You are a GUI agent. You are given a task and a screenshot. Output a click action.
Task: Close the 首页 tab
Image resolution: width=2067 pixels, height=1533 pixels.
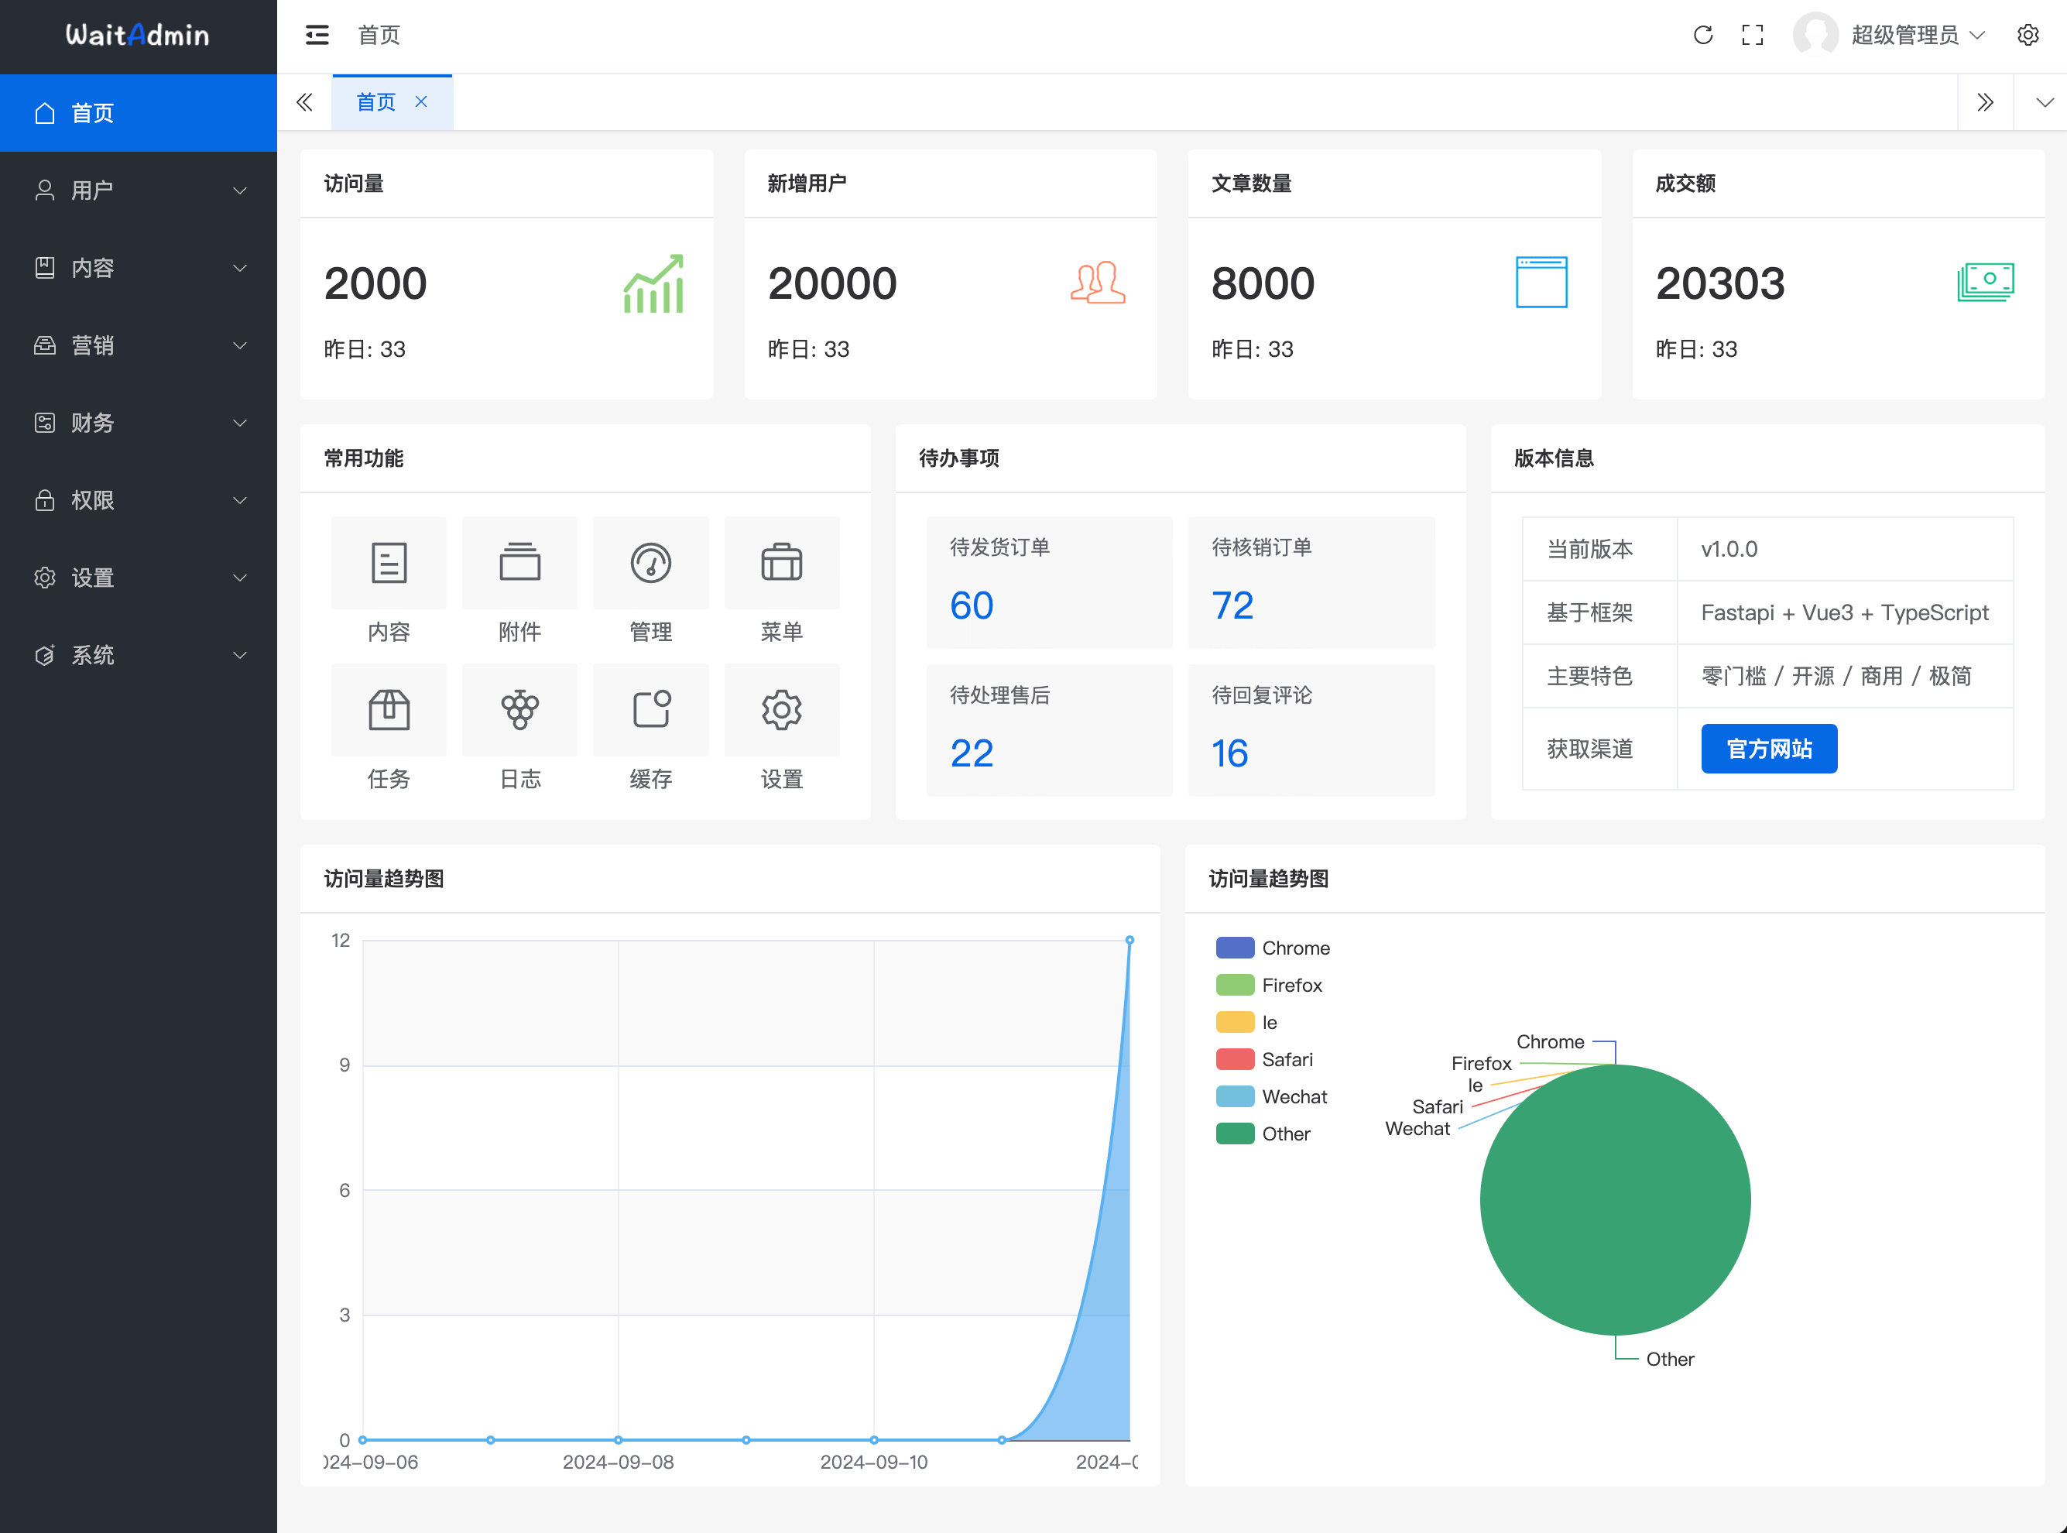coord(421,102)
